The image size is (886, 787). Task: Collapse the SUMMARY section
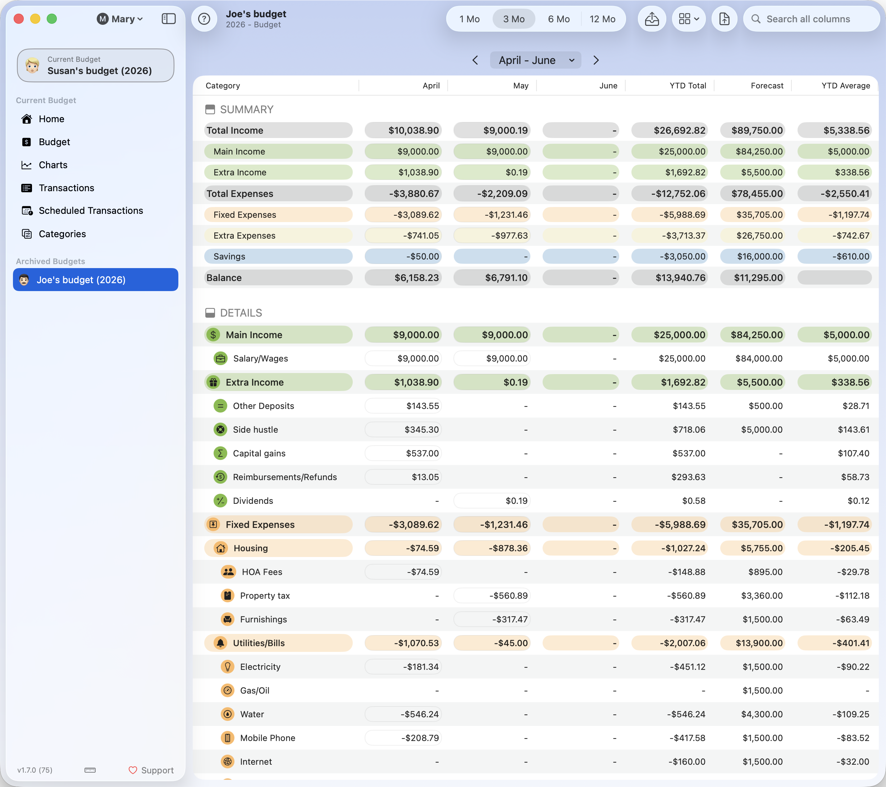[210, 110]
